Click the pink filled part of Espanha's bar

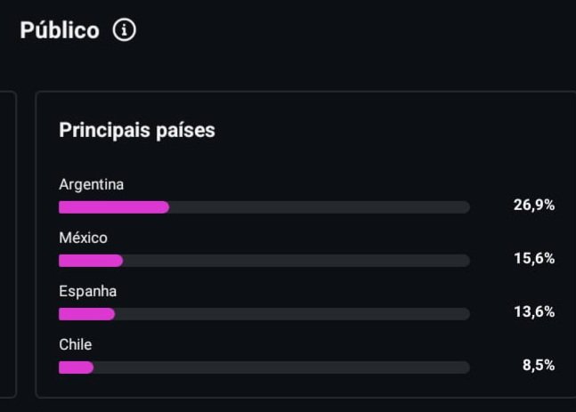pos(86,314)
